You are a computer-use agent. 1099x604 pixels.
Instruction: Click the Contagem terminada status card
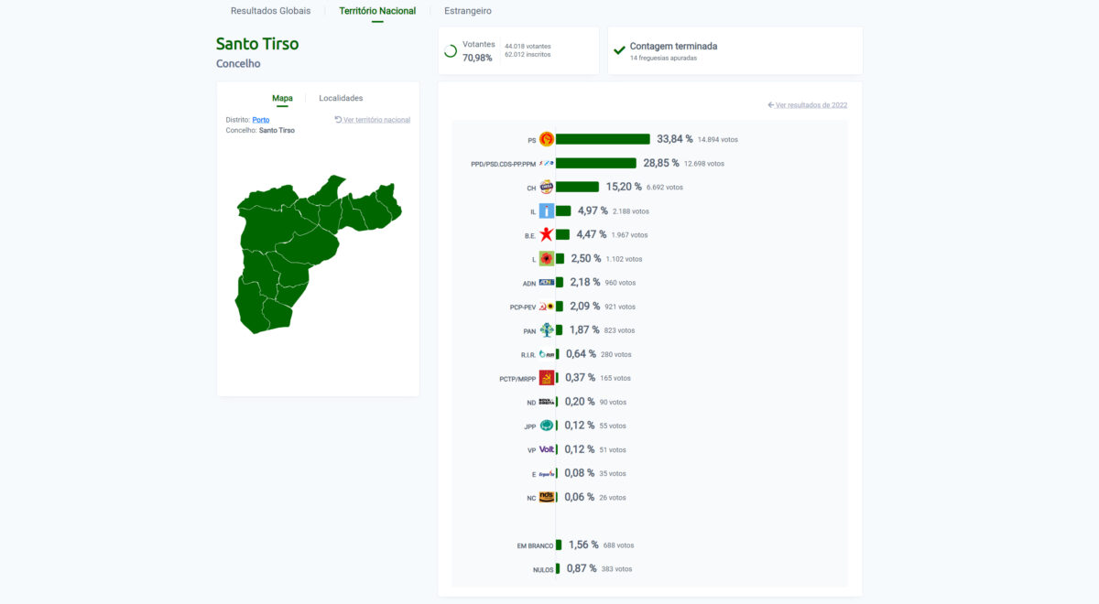tap(734, 51)
